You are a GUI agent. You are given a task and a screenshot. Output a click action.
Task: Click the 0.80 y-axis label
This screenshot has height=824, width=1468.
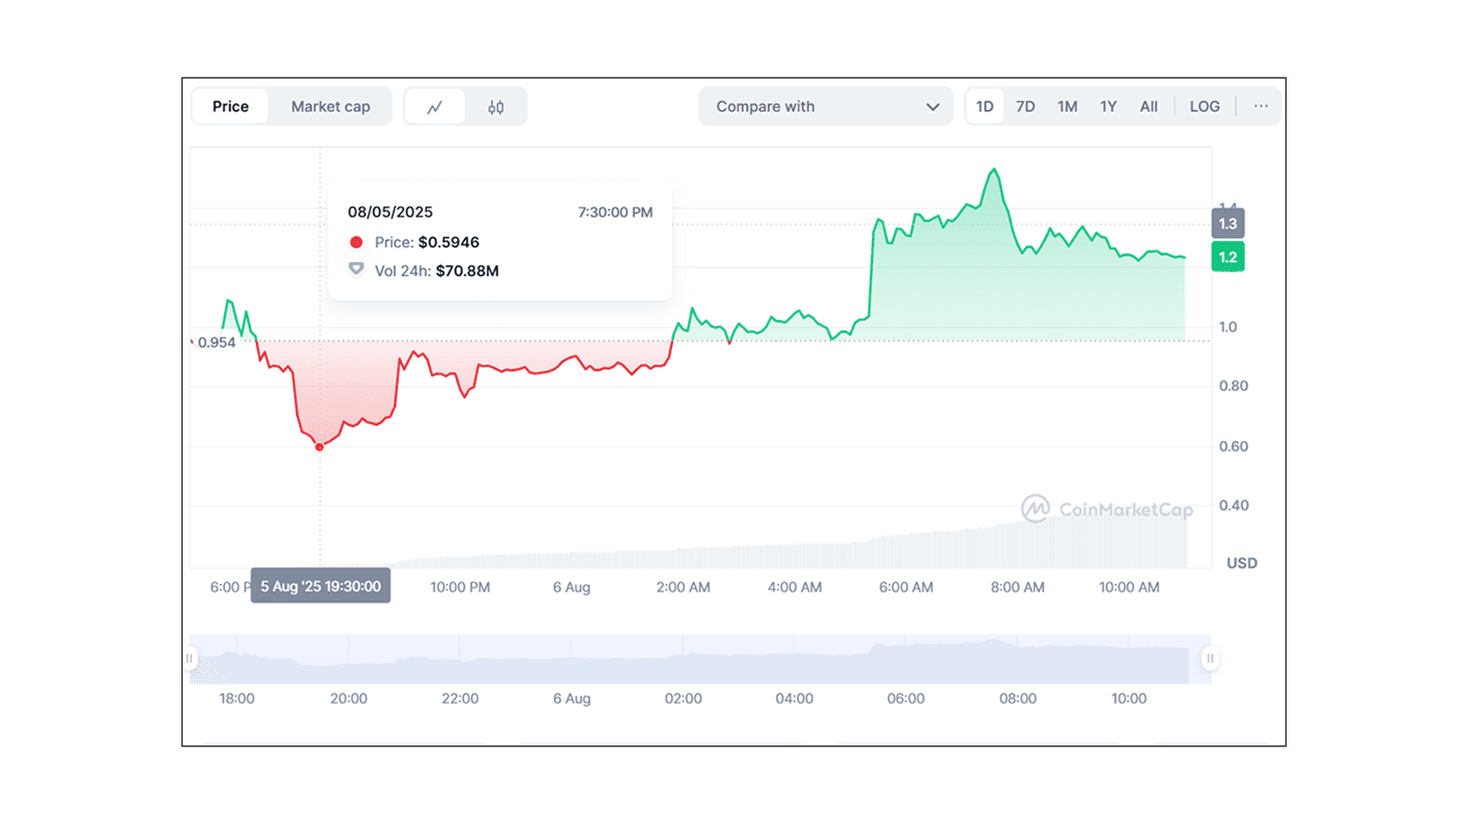click(x=1233, y=386)
